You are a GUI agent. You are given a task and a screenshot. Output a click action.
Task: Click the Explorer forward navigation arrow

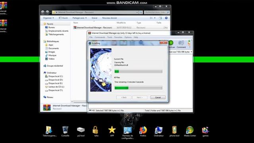48,12
